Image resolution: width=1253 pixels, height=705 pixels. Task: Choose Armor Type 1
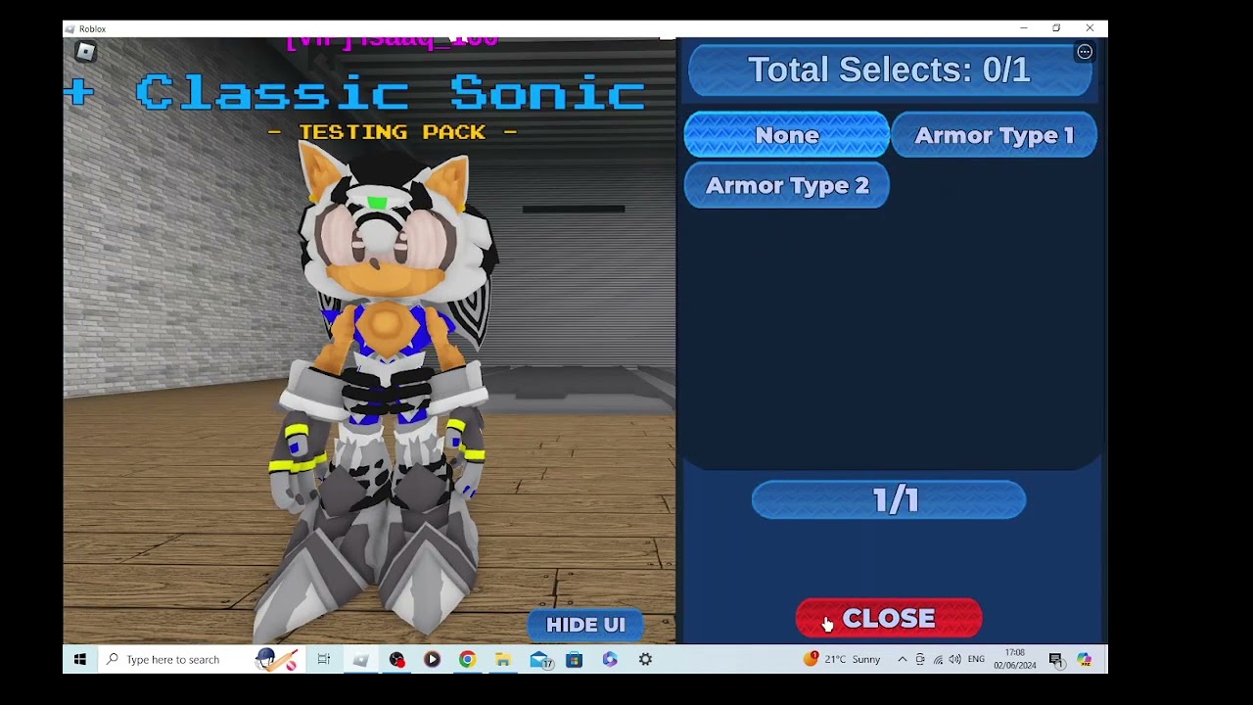[995, 135]
